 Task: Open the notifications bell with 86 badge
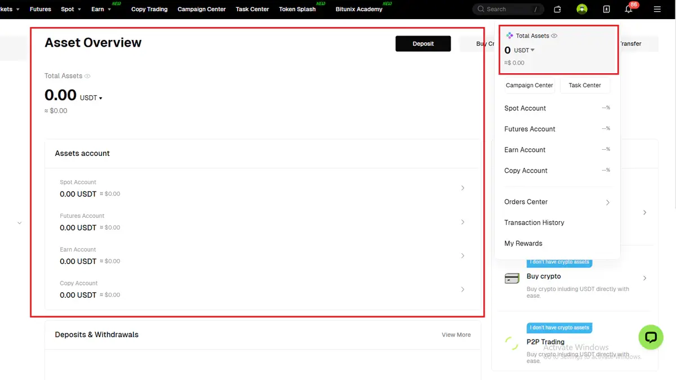click(x=629, y=9)
